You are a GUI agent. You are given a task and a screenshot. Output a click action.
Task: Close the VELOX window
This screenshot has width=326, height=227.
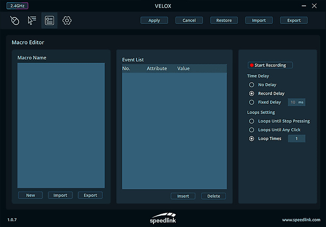click(x=314, y=6)
